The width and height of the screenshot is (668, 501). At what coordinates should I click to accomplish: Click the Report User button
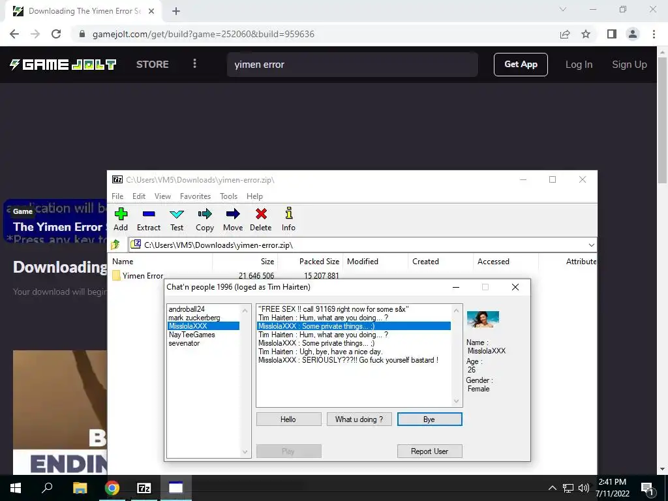point(429,451)
